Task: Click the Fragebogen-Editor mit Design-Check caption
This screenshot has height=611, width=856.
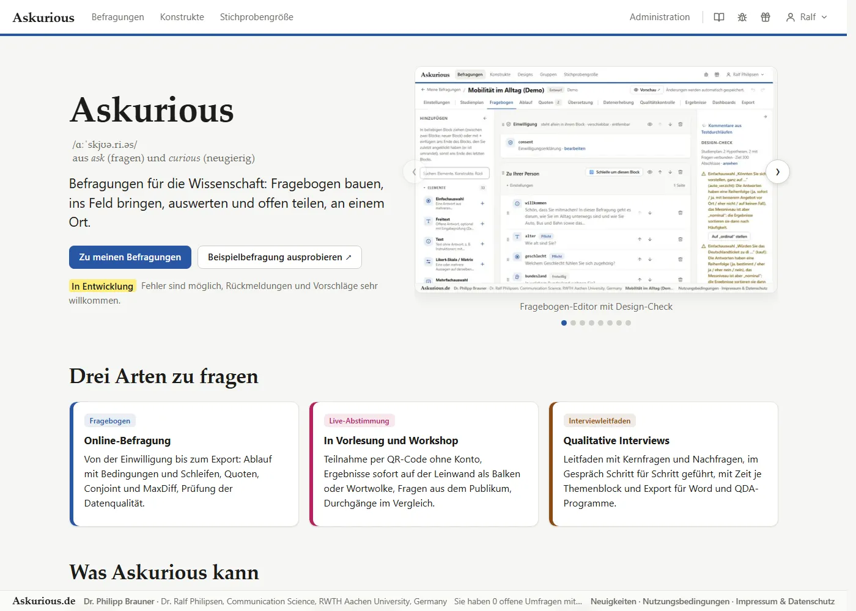Action: tap(596, 307)
